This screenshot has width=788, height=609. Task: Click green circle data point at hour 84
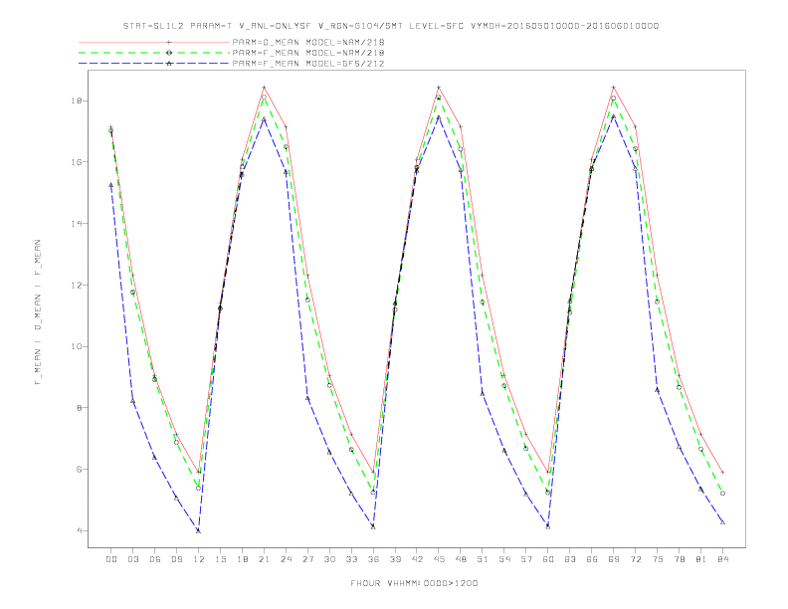click(722, 494)
